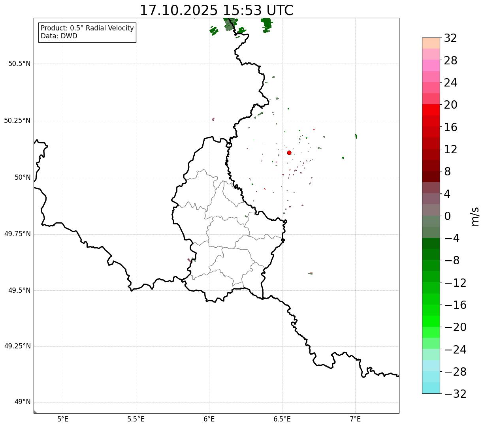
Task: Click the 50.25°N latitude label
Action: click(17, 120)
